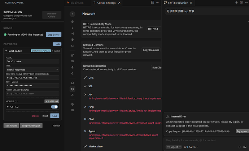Close the Cursor Settings tab

(119, 3)
